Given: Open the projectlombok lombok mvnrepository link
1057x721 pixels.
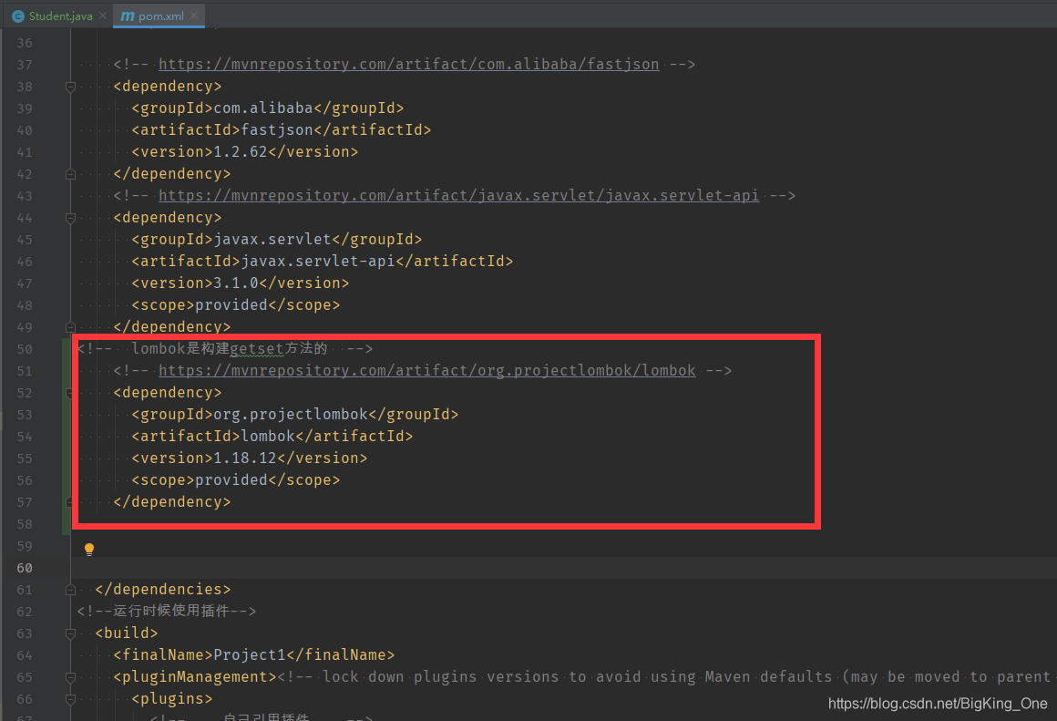Looking at the screenshot, I should [426, 370].
